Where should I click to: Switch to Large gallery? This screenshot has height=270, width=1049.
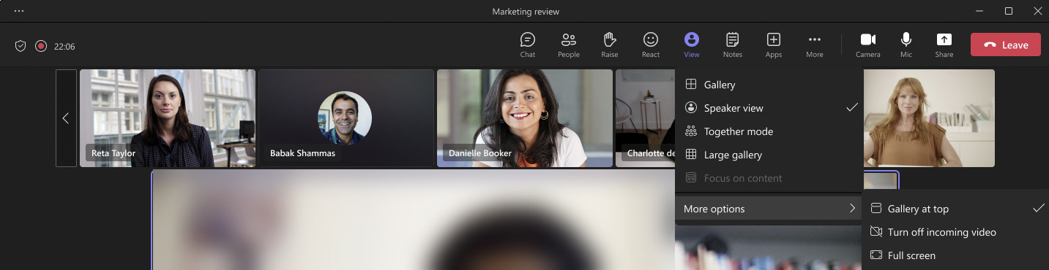[769, 155]
